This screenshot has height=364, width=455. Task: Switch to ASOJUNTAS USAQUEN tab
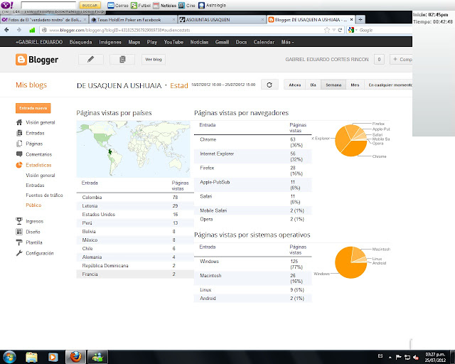click(222, 19)
